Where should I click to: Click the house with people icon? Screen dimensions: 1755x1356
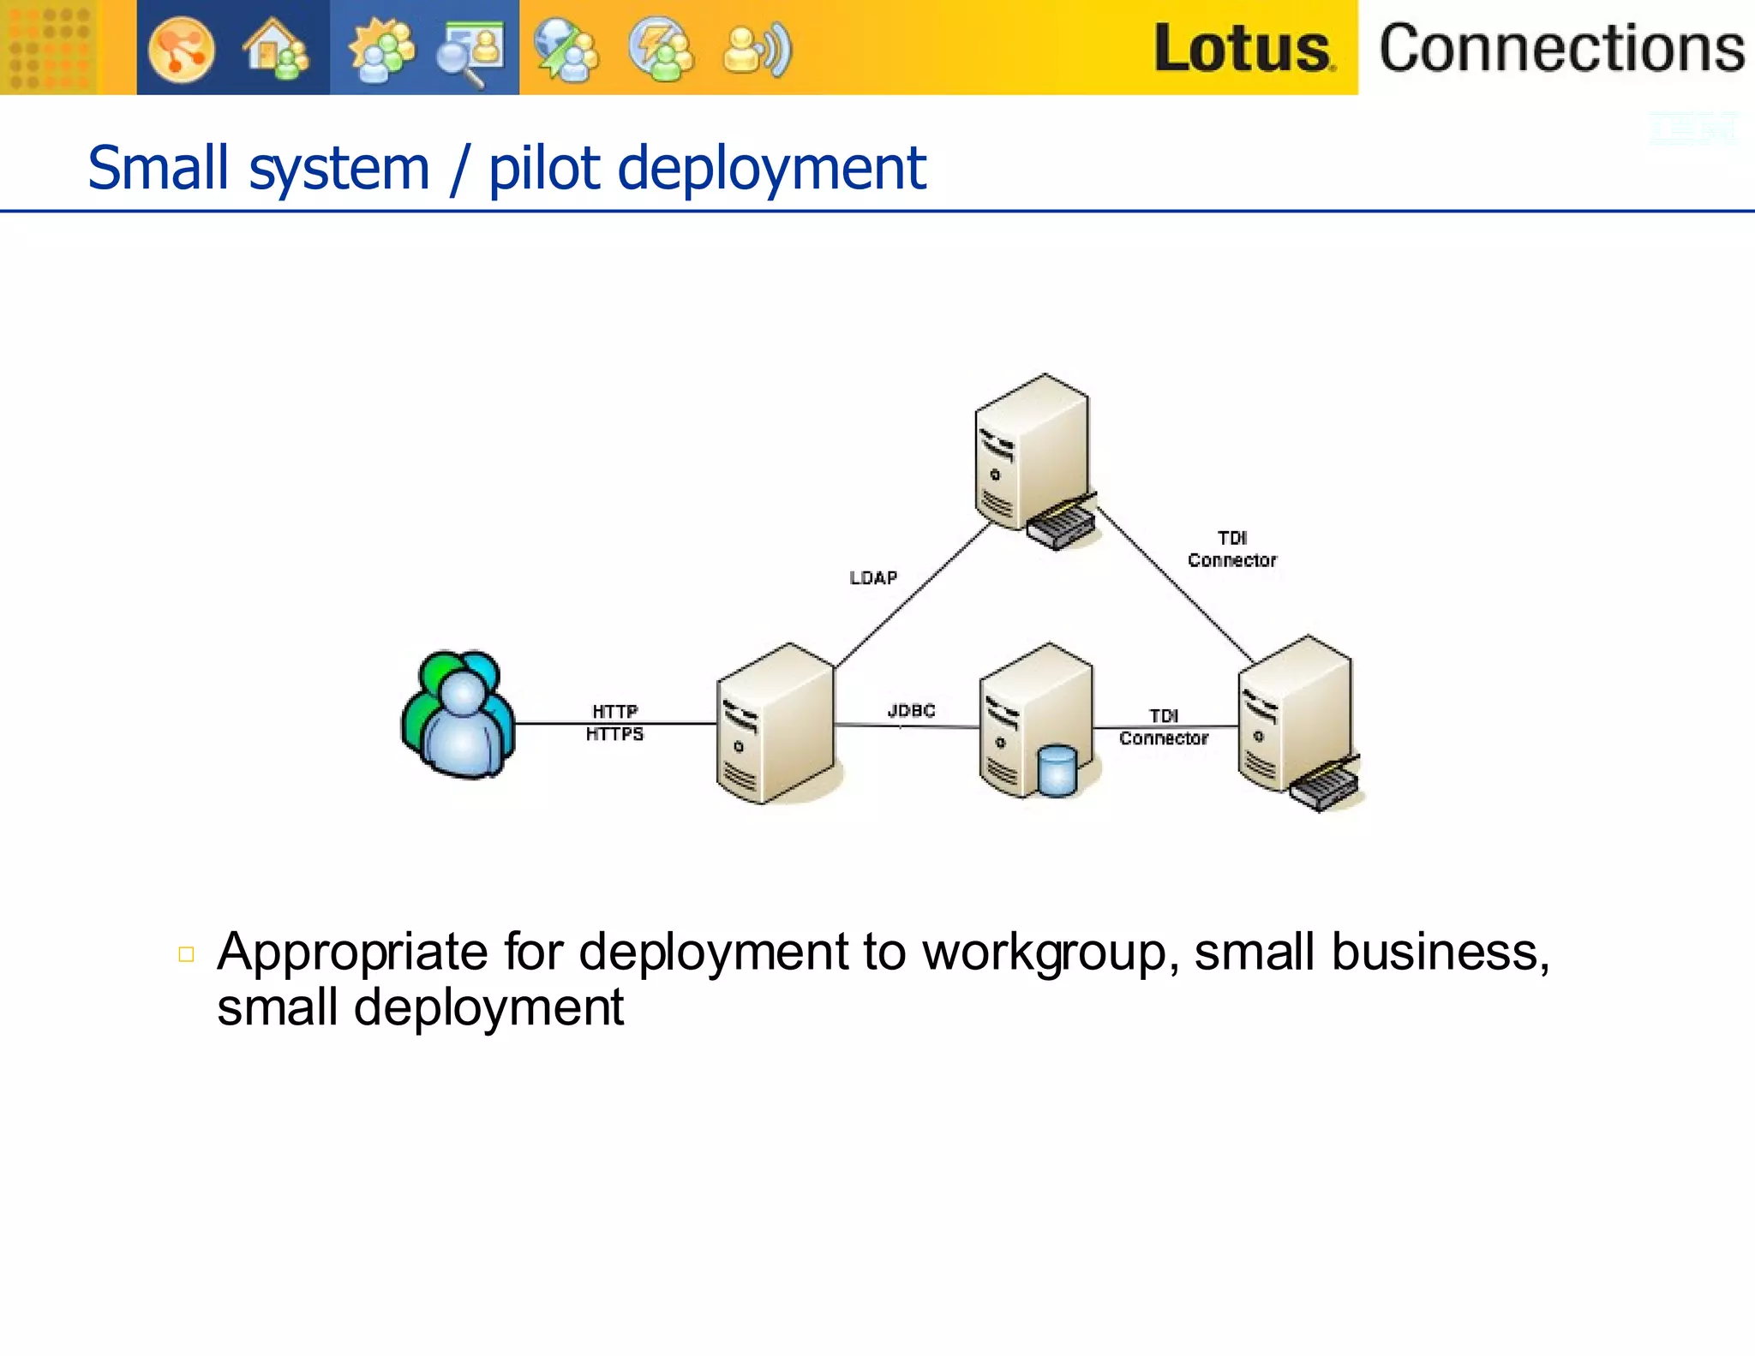click(x=276, y=50)
